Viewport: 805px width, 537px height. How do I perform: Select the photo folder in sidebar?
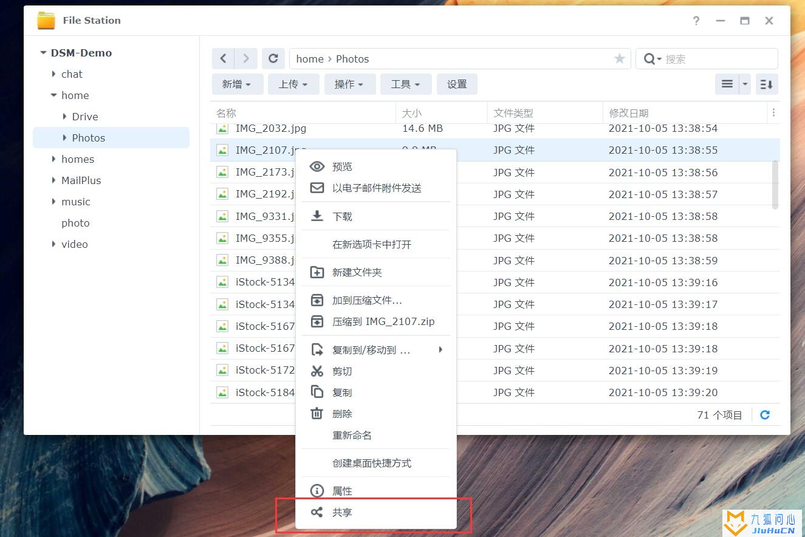pyautogui.click(x=75, y=223)
